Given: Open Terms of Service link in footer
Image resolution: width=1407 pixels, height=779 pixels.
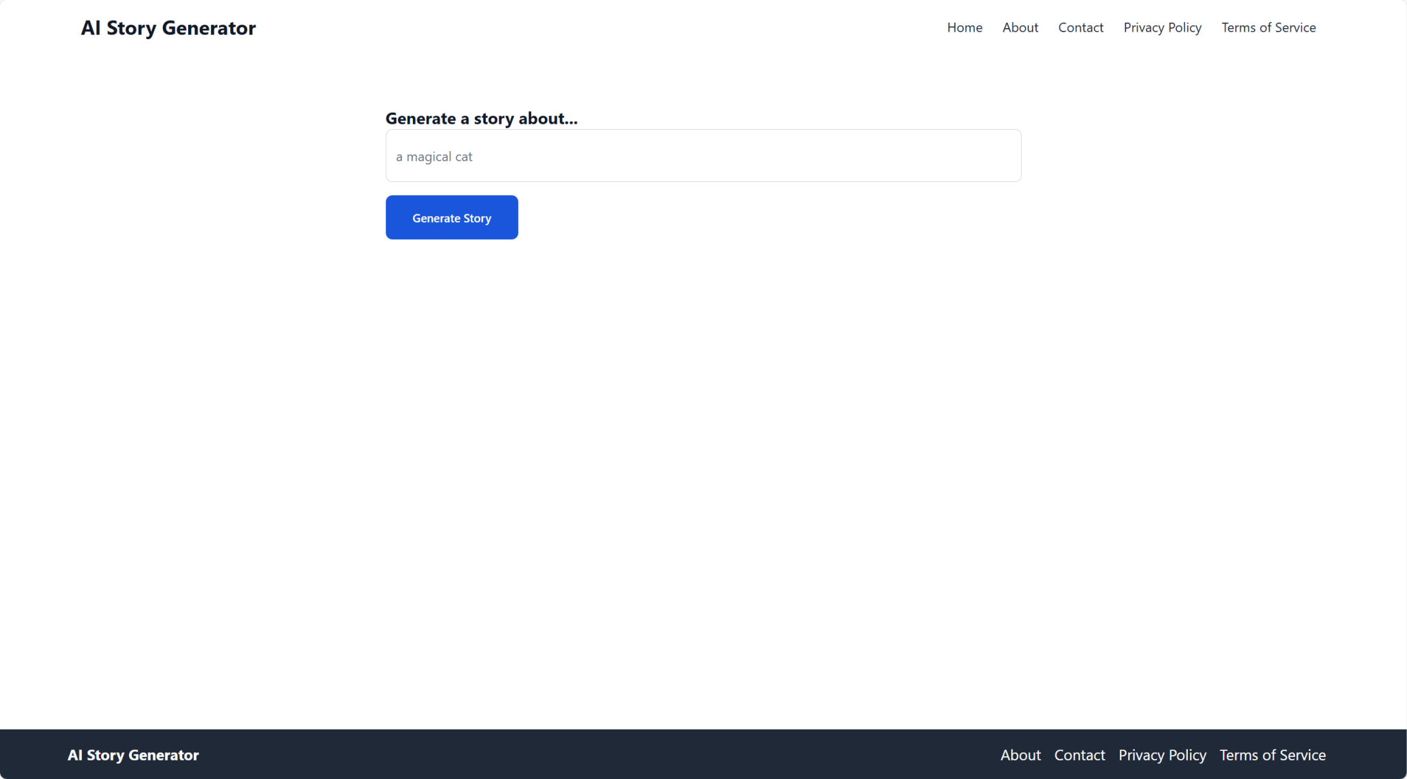Looking at the screenshot, I should click(x=1272, y=755).
